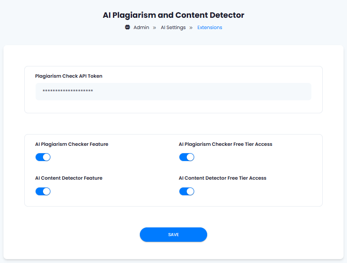Open the Admin breadcrumb link
Screen dimensions: 347x263
point(141,27)
